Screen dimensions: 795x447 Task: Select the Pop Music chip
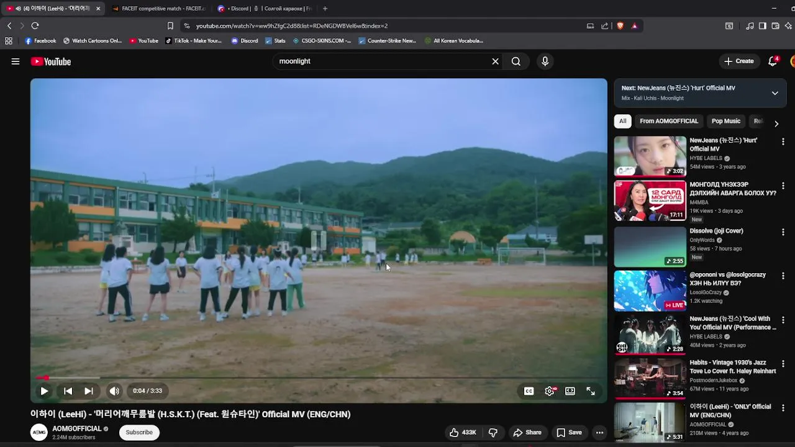(x=726, y=121)
